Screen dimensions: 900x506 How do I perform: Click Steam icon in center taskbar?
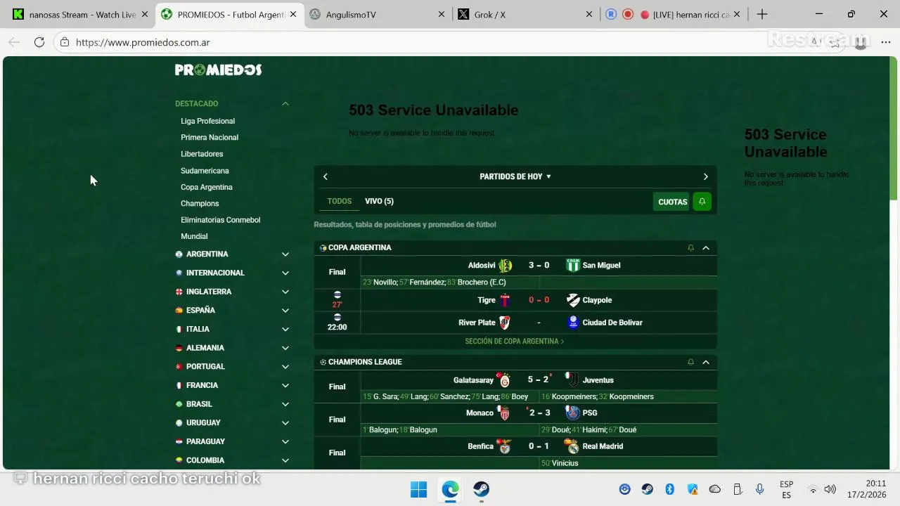coord(481,489)
